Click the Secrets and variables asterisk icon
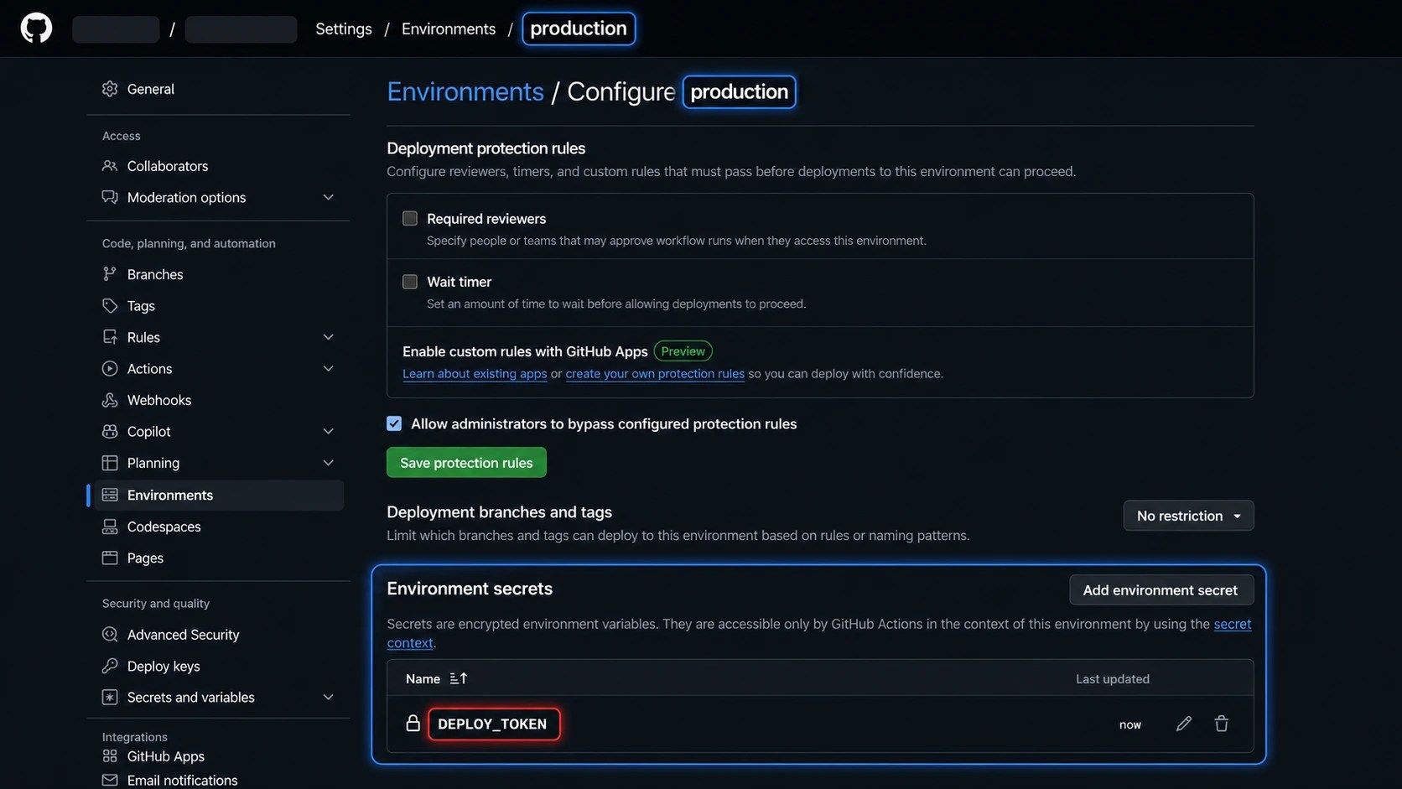Screen dimensions: 1402x789 tap(110, 698)
